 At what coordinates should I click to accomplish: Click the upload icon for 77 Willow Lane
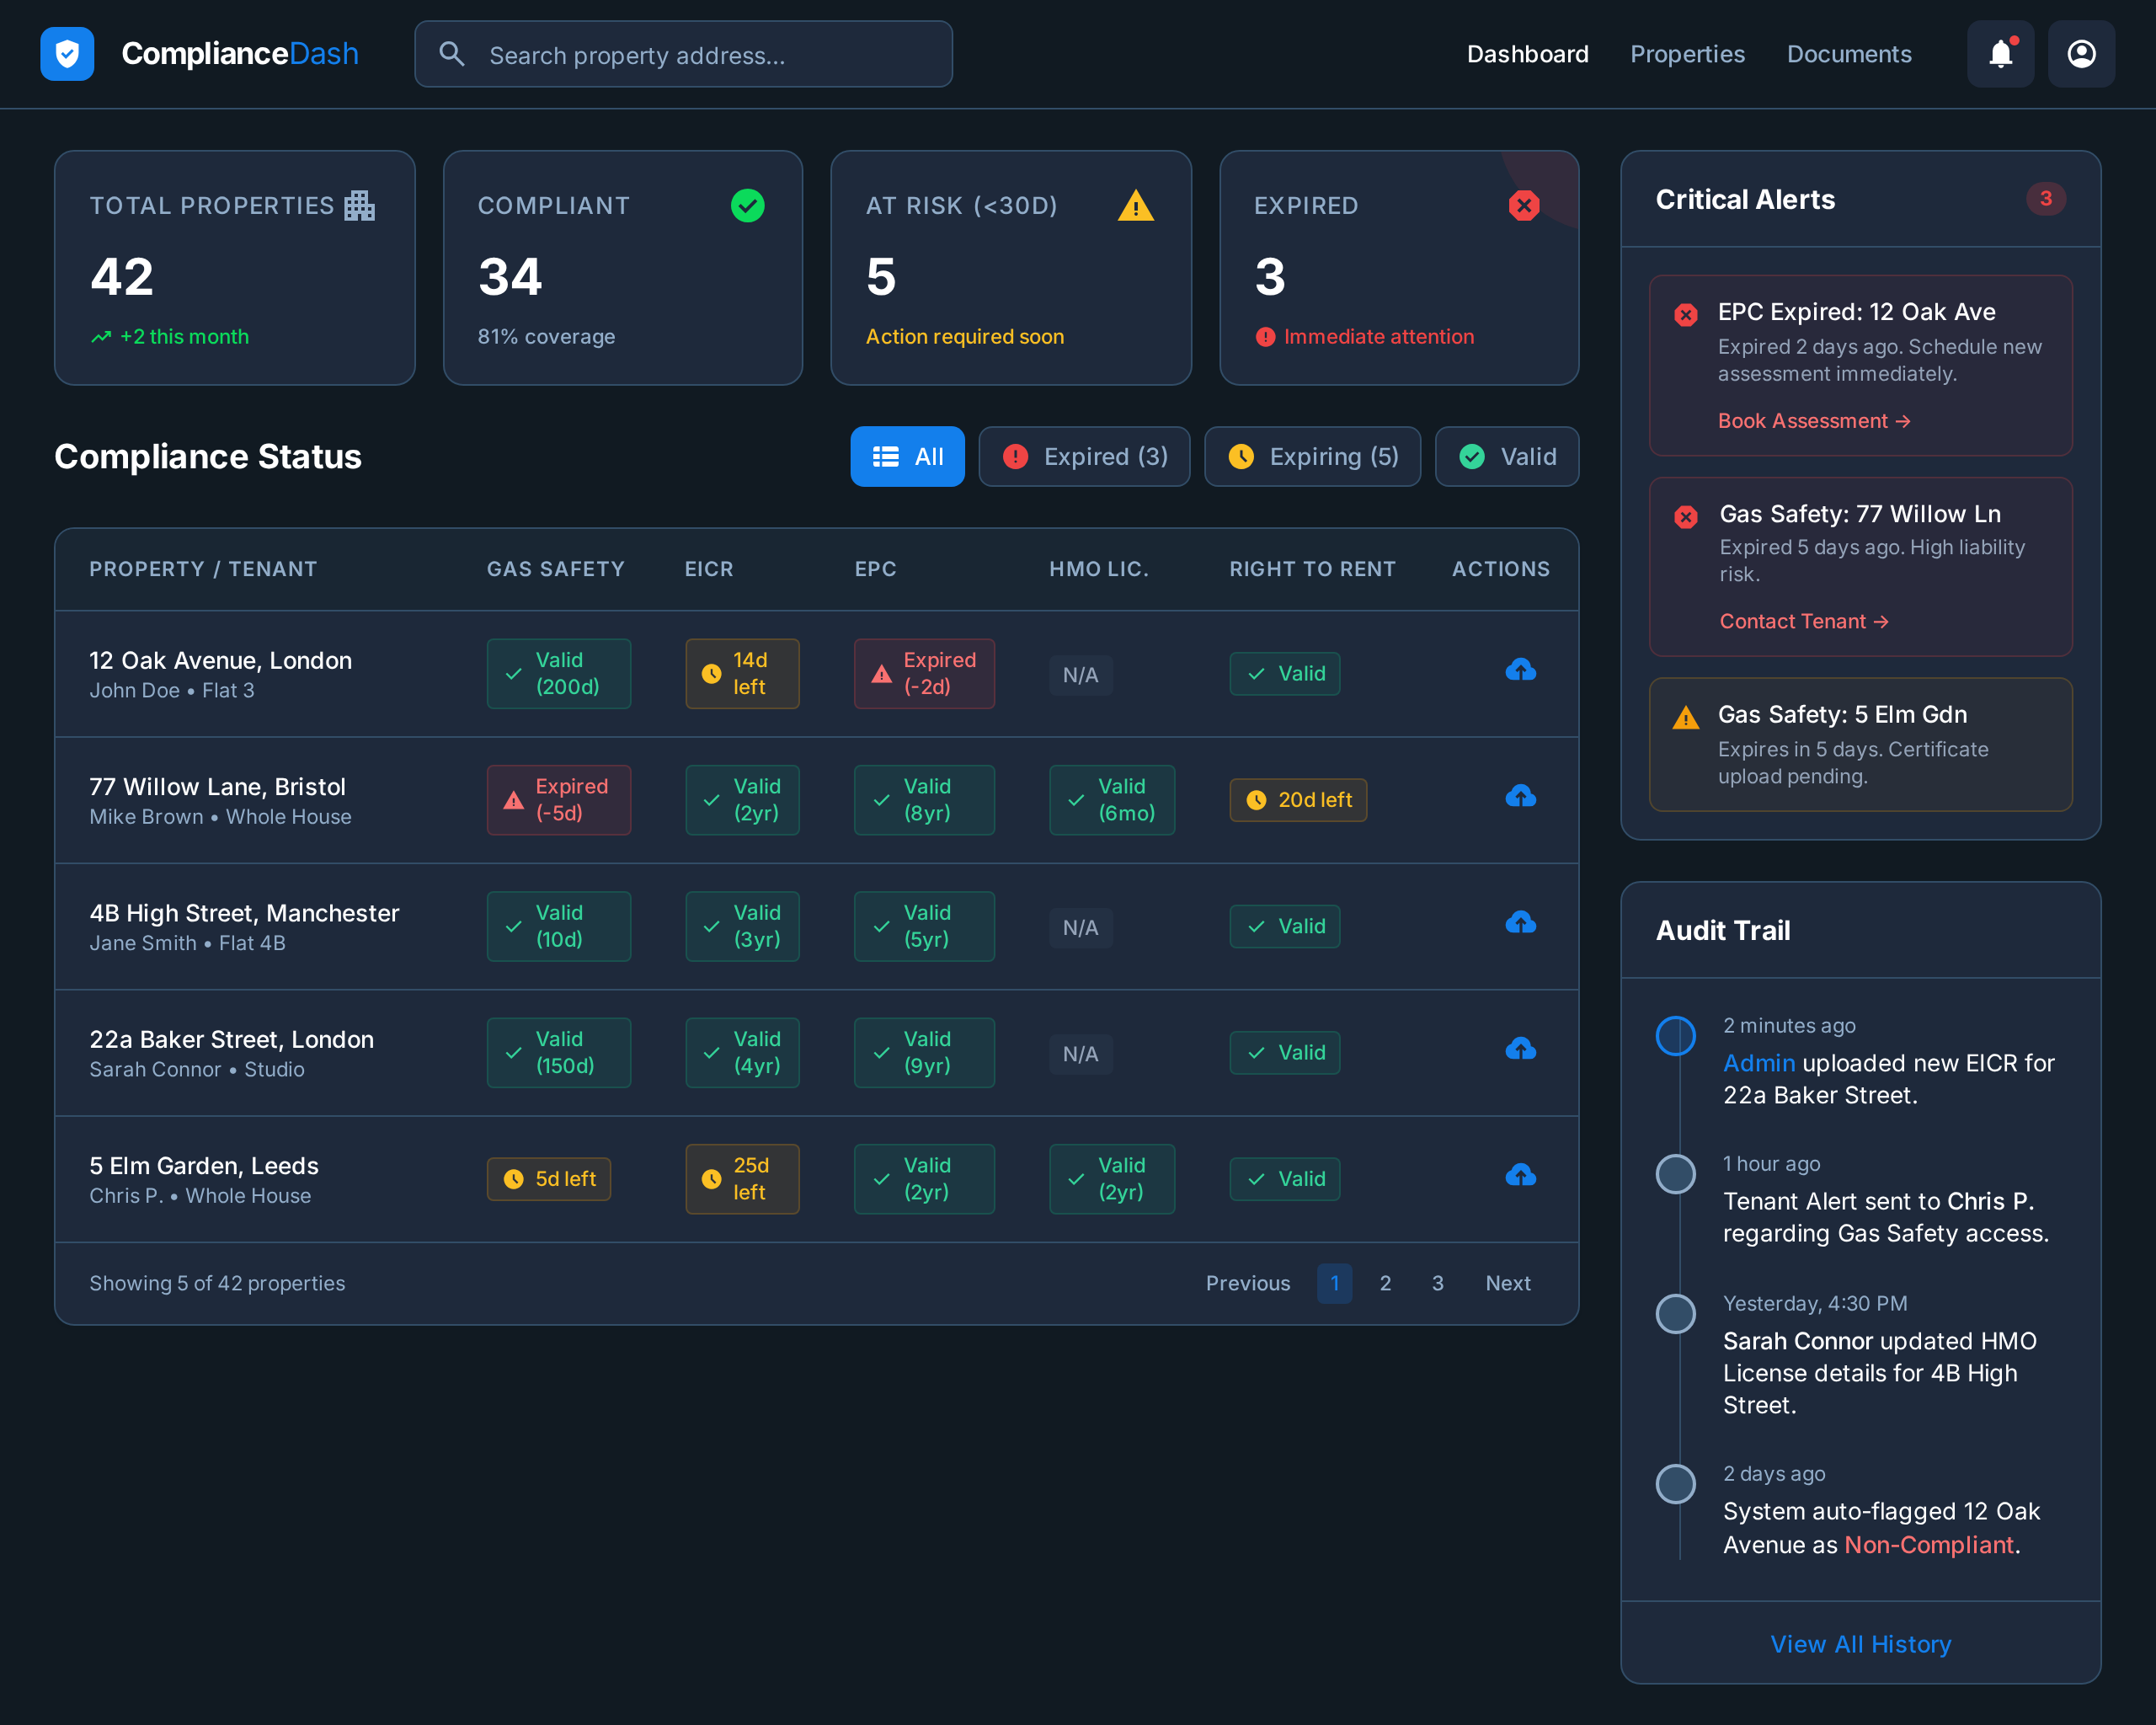coord(1521,796)
